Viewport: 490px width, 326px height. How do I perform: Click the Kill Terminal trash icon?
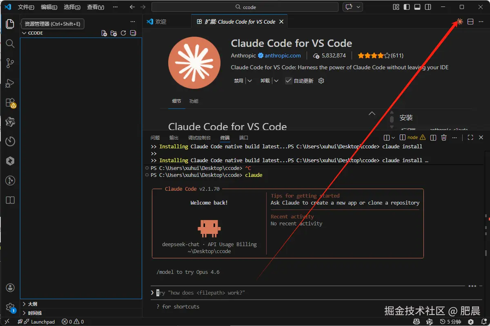444,138
